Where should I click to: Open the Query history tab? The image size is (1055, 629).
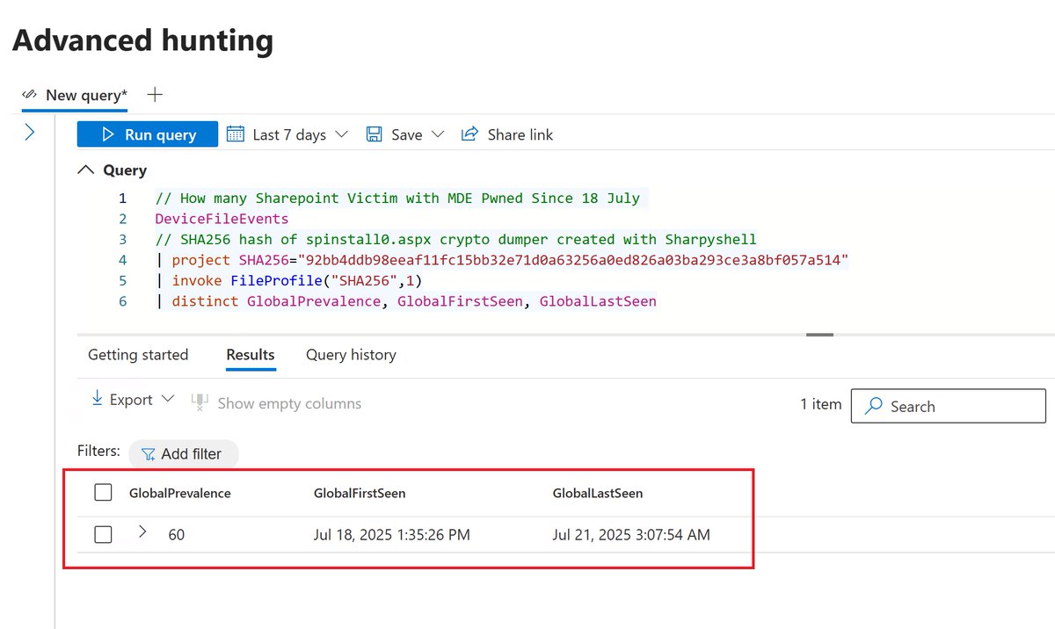pyautogui.click(x=351, y=355)
